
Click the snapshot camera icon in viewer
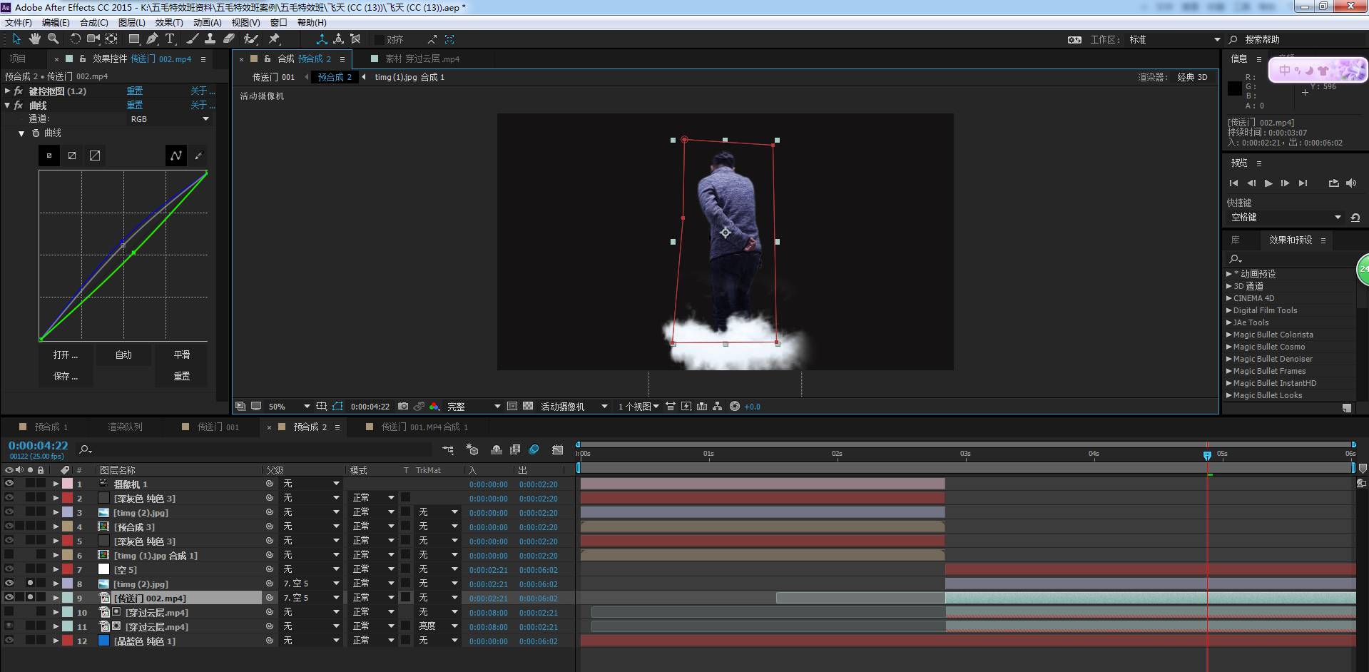[403, 407]
